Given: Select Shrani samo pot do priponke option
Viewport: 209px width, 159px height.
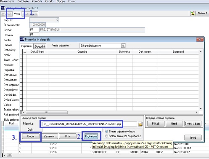Looking at the screenshot, I should [x=106, y=136].
